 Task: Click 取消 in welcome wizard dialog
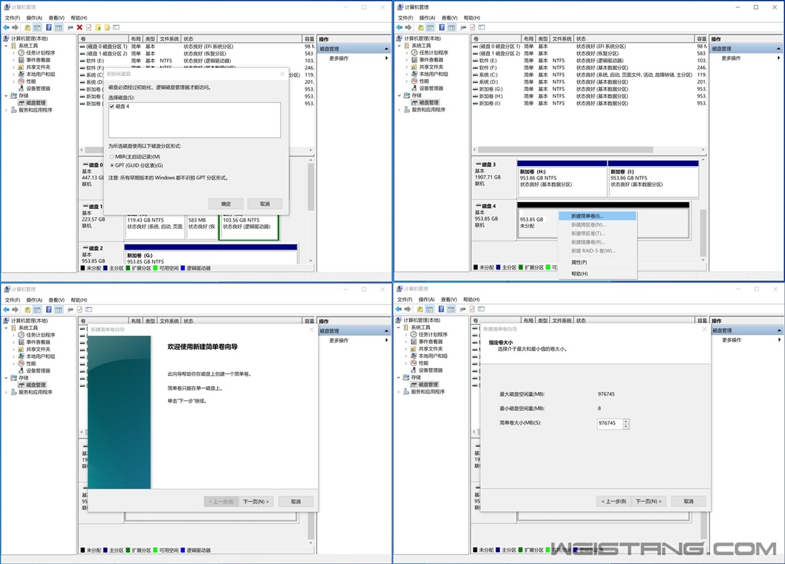point(296,501)
